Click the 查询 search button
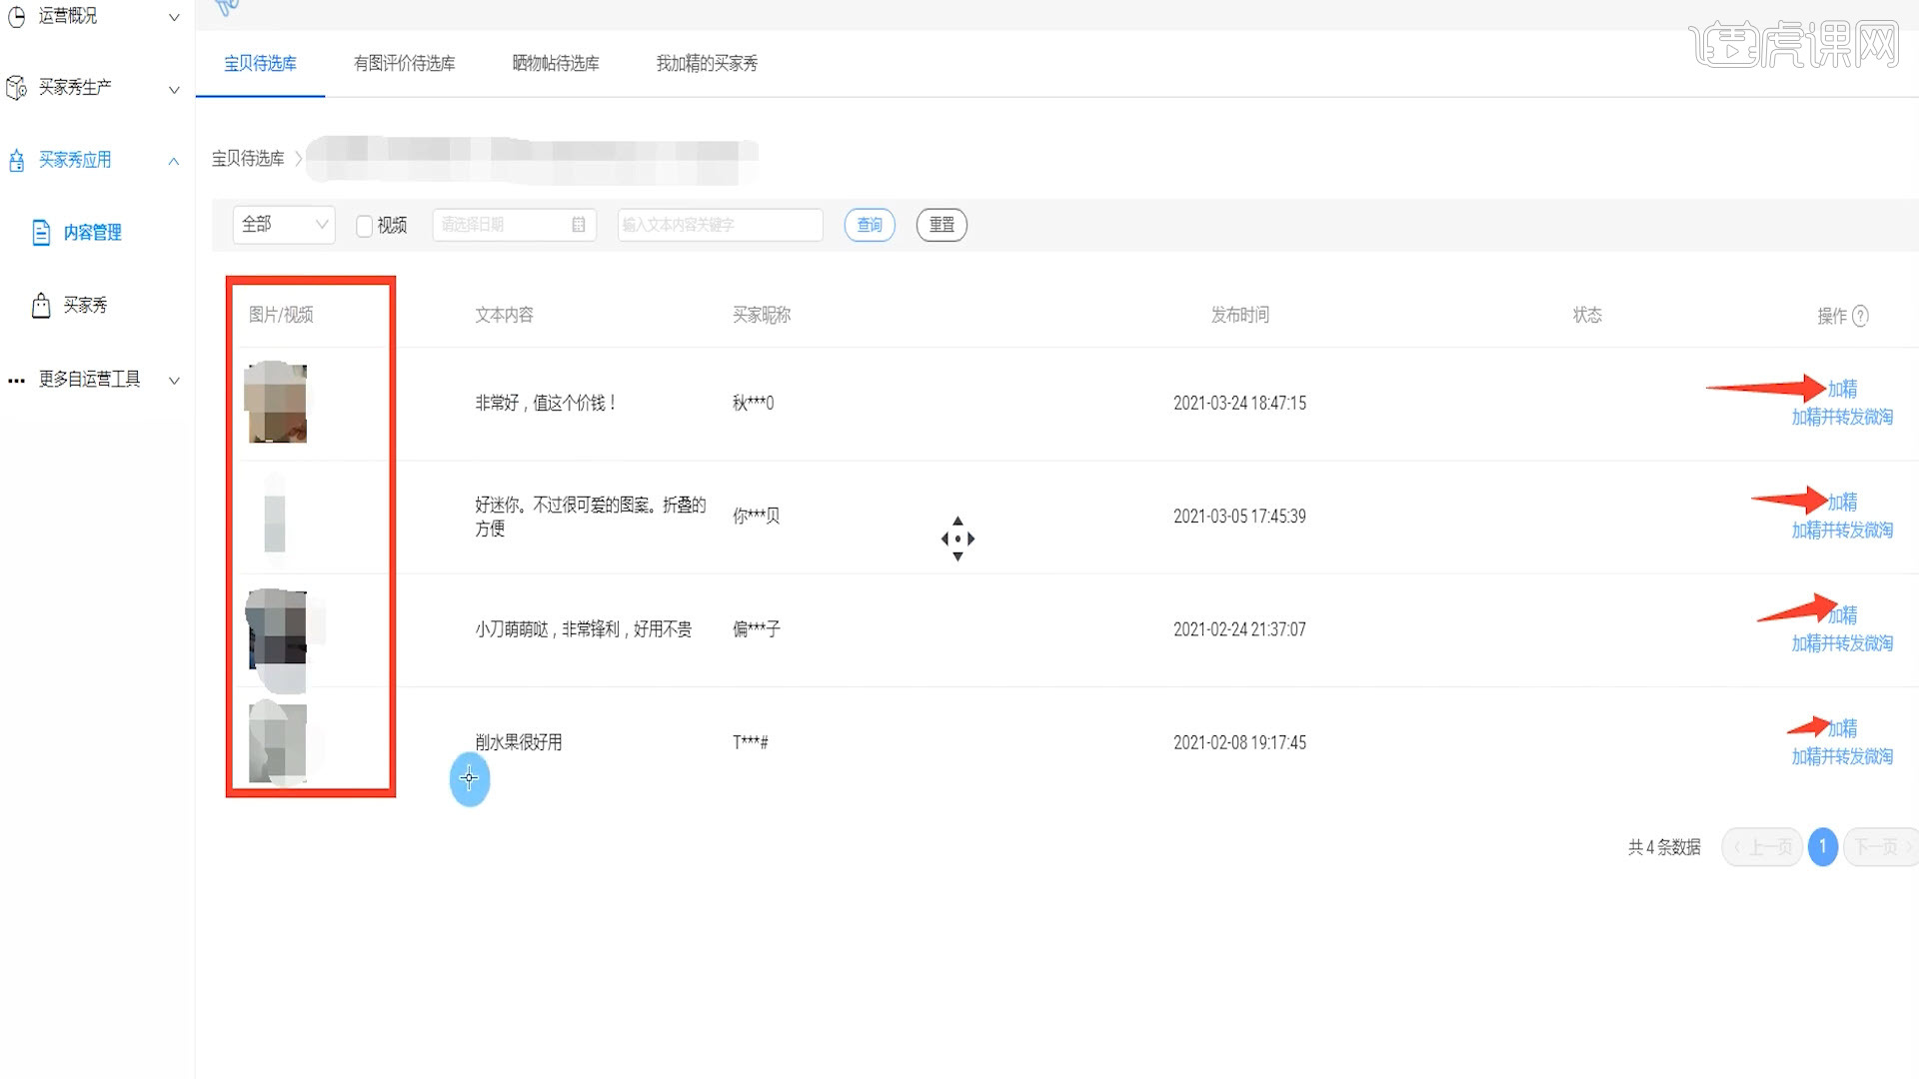Viewport: 1919px width, 1079px height. [870, 225]
